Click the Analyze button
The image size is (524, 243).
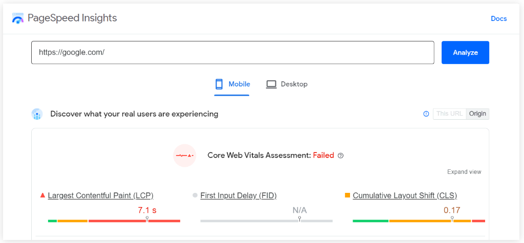coord(465,53)
